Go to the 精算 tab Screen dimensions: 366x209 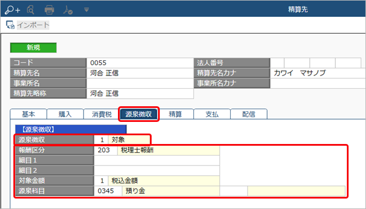(x=175, y=114)
